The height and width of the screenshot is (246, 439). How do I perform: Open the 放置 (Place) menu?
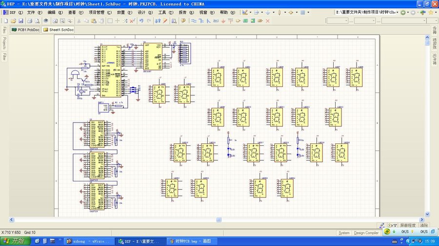coord(121,12)
